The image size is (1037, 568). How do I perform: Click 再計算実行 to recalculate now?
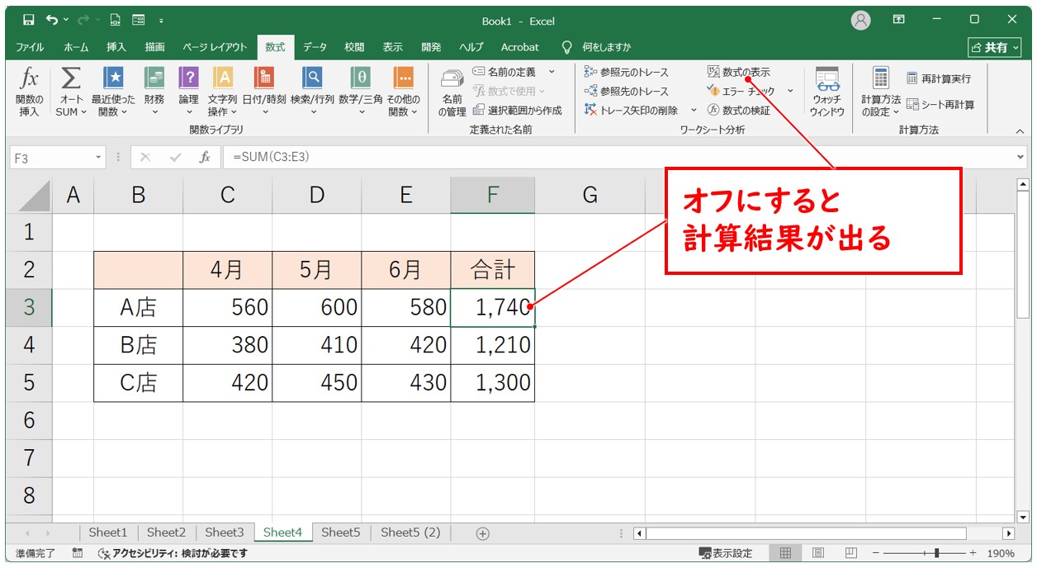pos(939,79)
